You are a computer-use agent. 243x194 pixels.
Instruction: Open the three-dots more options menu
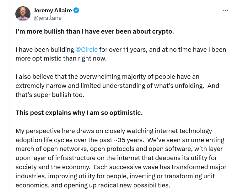pyautogui.click(x=225, y=10)
